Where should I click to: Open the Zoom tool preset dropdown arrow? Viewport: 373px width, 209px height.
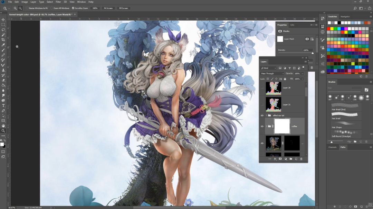(9, 8)
